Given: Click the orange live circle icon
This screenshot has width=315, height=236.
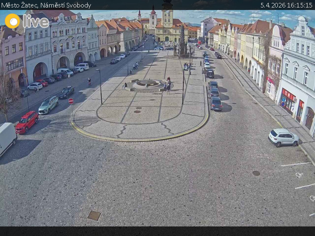Looking at the screenshot, I should click(13, 21).
